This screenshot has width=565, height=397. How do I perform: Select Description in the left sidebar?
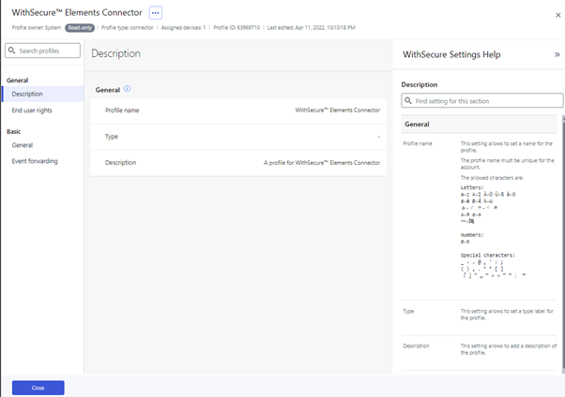[43, 94]
